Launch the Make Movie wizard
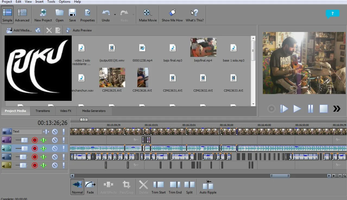 coord(148,15)
